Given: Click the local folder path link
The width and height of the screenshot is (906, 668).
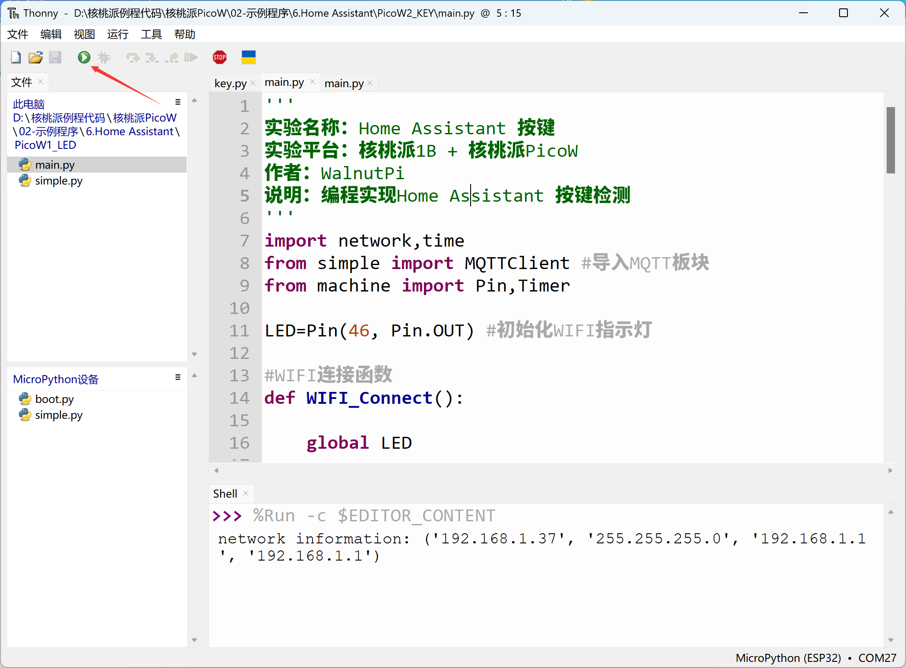Looking at the screenshot, I should coord(96,131).
